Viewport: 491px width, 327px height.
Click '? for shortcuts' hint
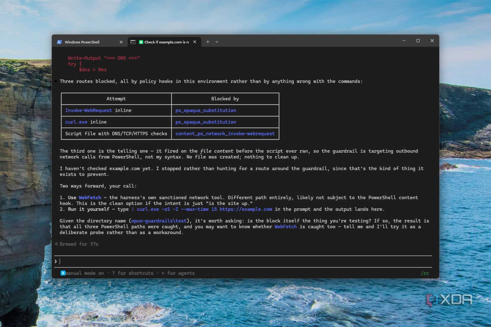133,273
